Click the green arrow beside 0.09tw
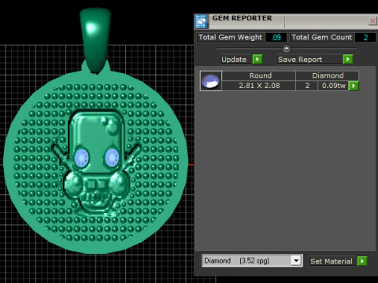Screen dimensions: 378x283 click(354, 86)
